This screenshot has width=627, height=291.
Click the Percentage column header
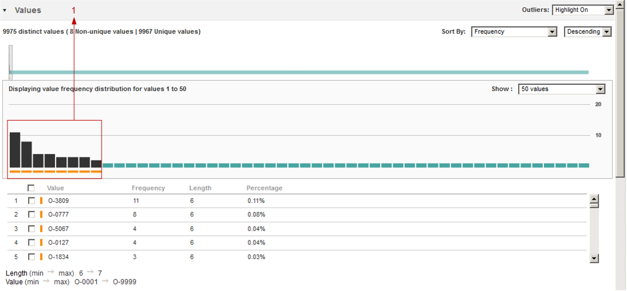pyautogui.click(x=264, y=188)
